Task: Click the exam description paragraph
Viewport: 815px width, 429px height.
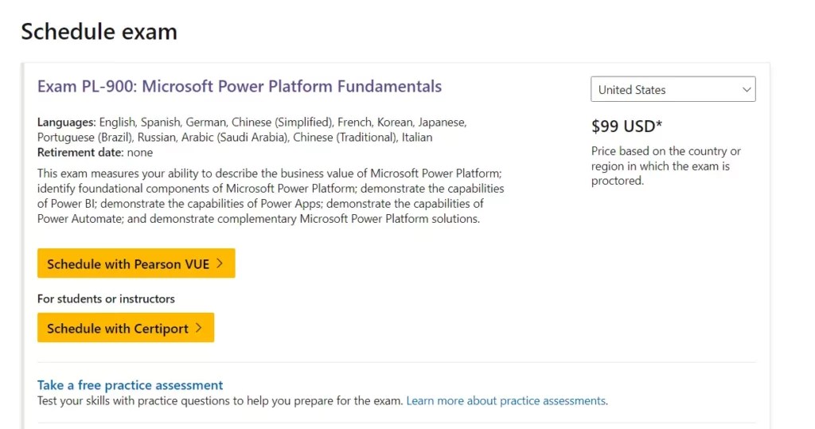Action: pyautogui.click(x=271, y=196)
